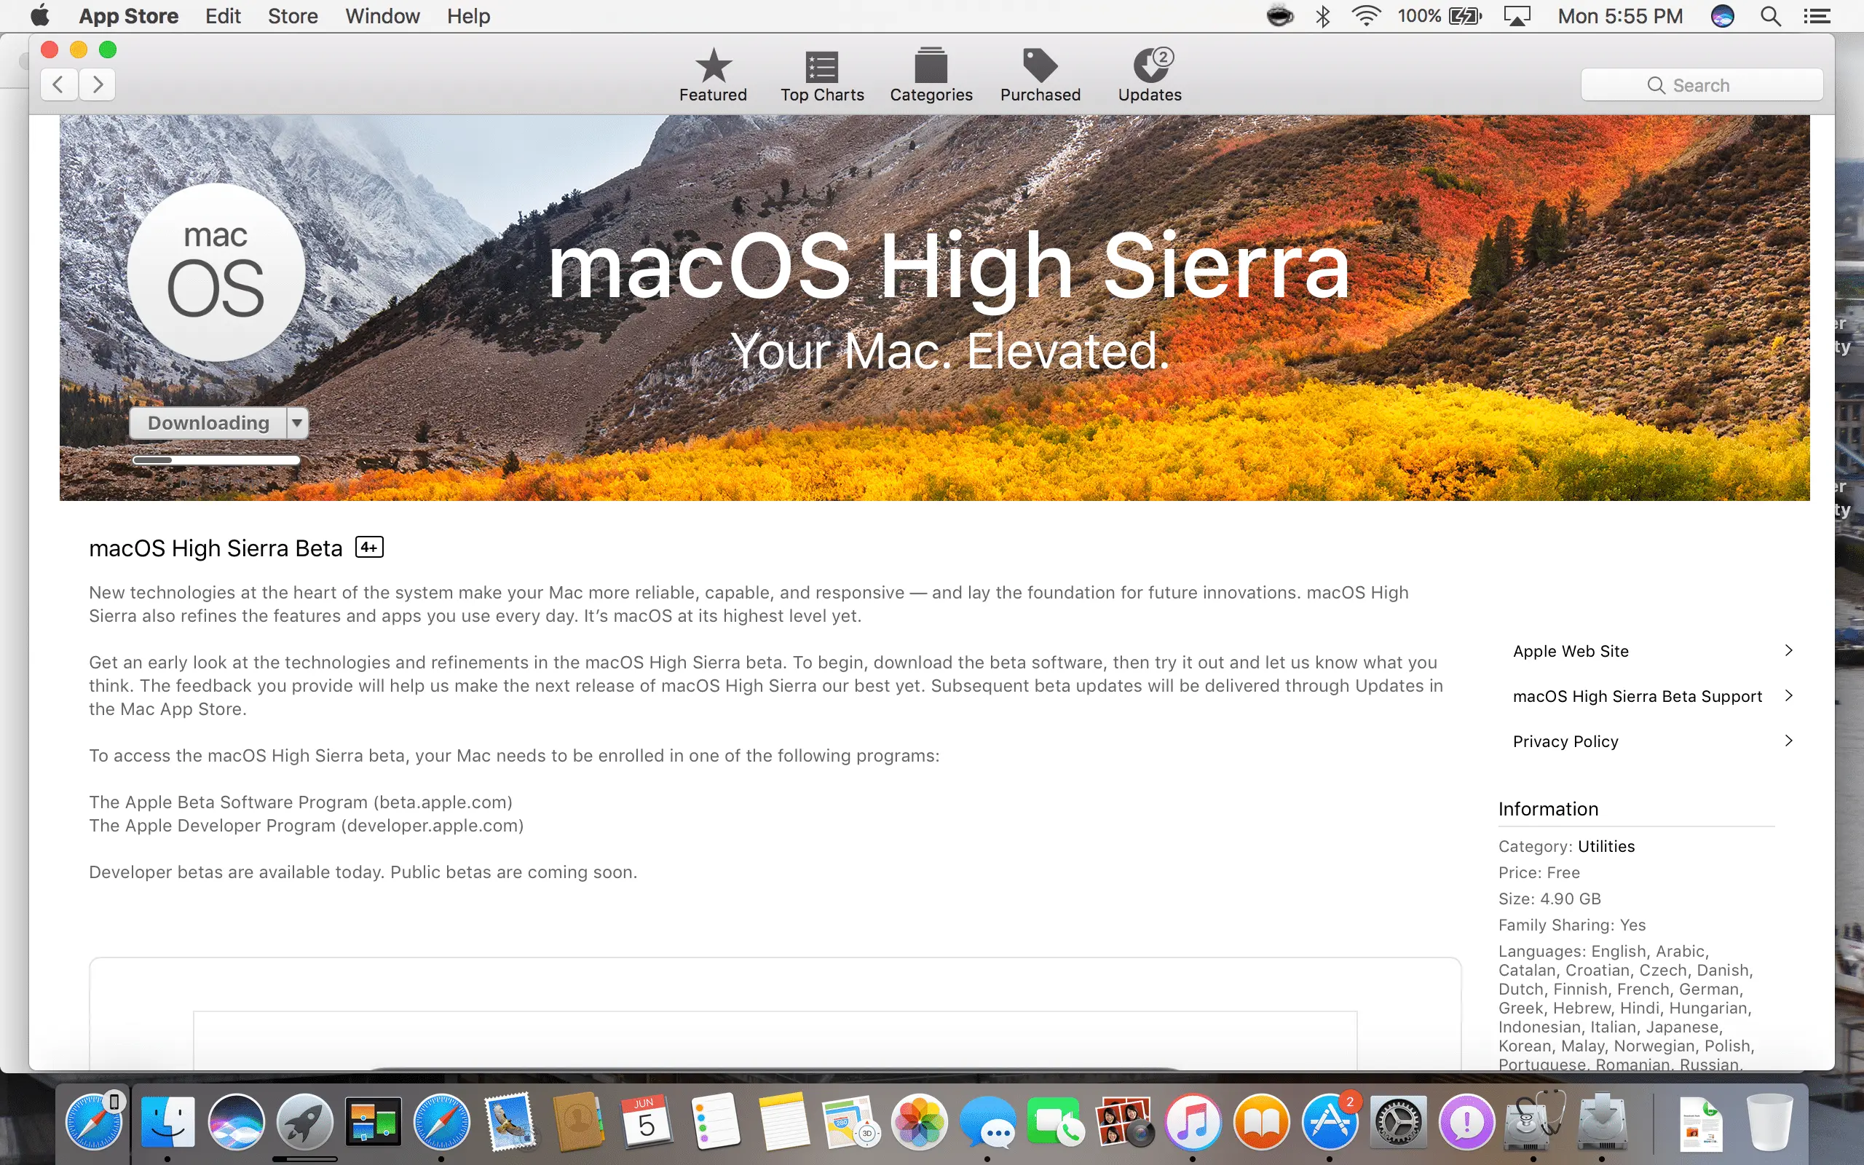The image size is (1864, 1165).
Task: Open Disk Utility from the Dock
Action: [1535, 1122]
